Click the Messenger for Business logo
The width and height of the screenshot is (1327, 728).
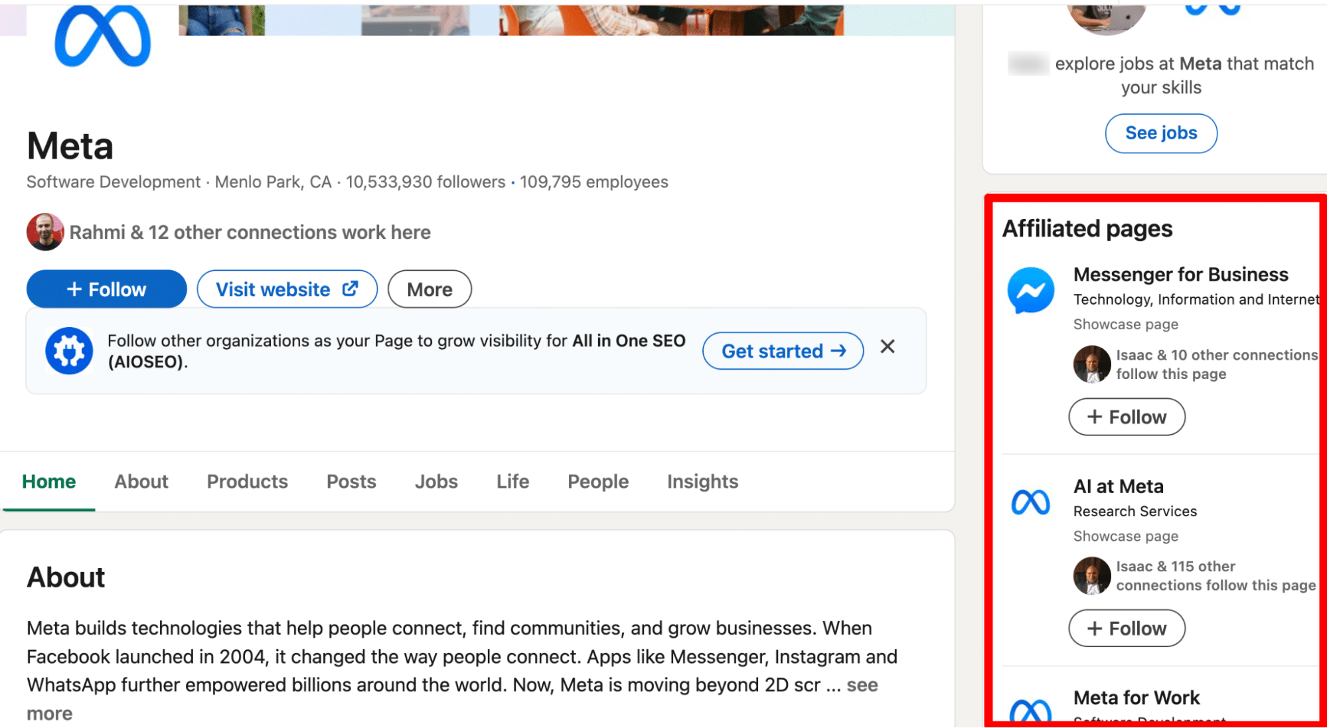[x=1031, y=290]
